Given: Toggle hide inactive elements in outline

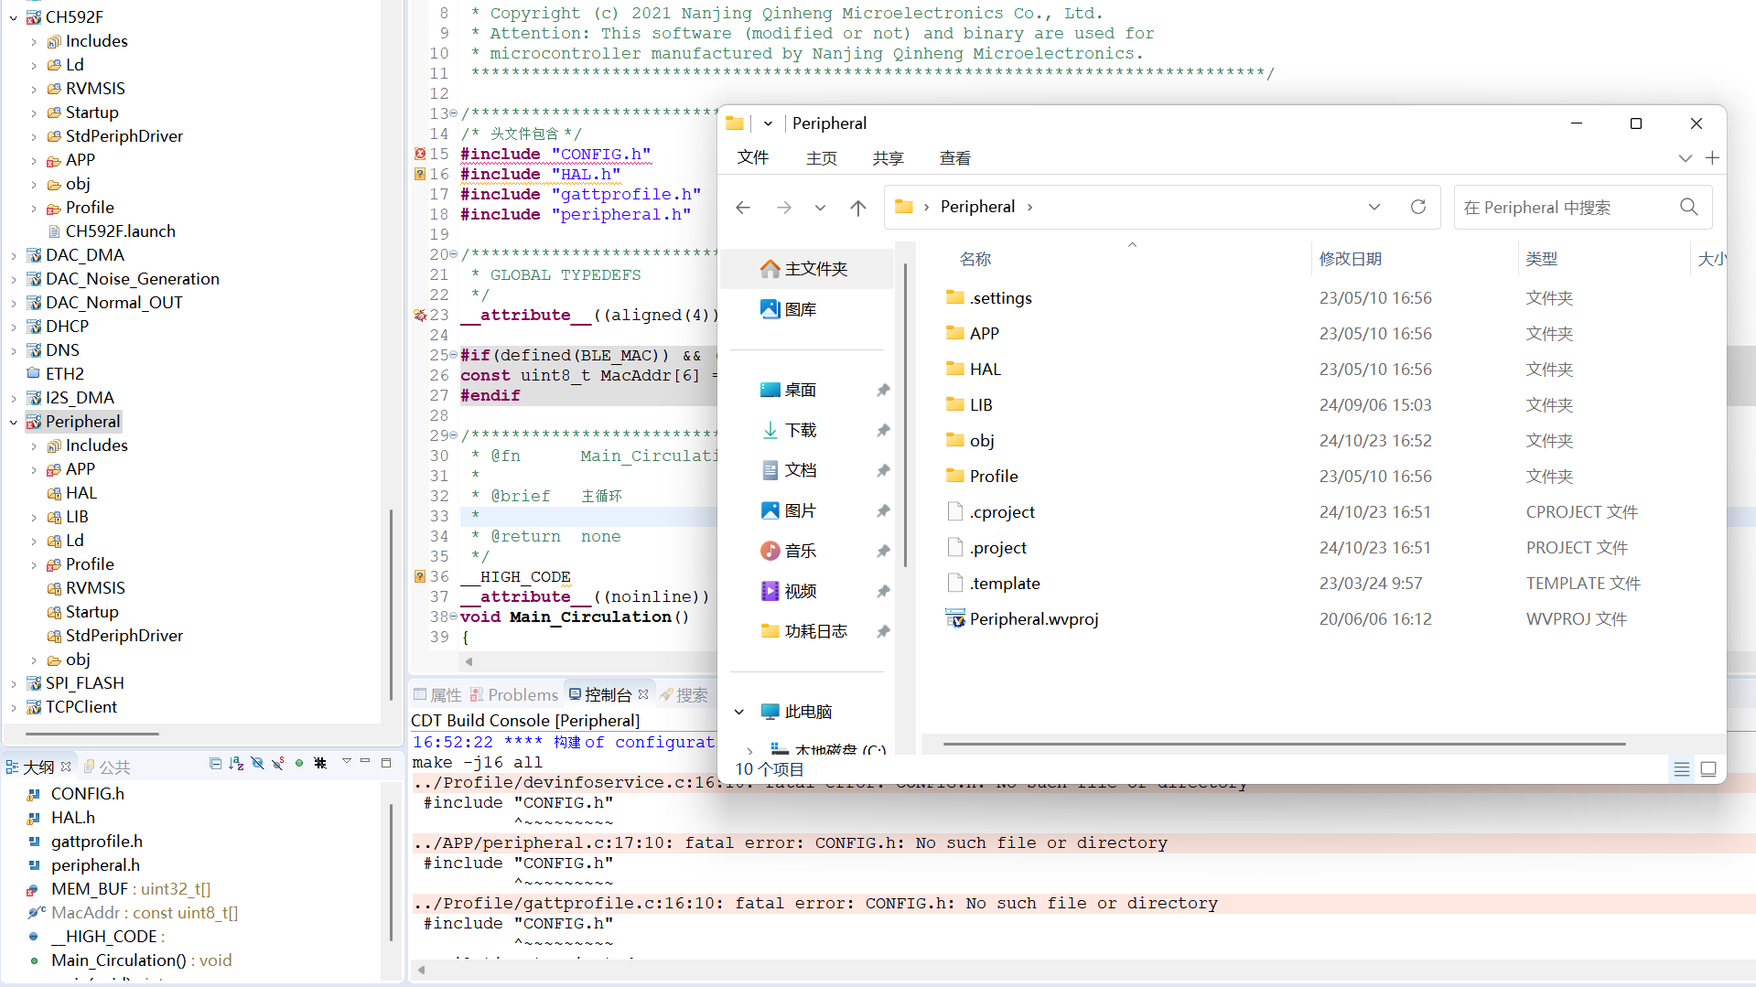Looking at the screenshot, I should [320, 764].
